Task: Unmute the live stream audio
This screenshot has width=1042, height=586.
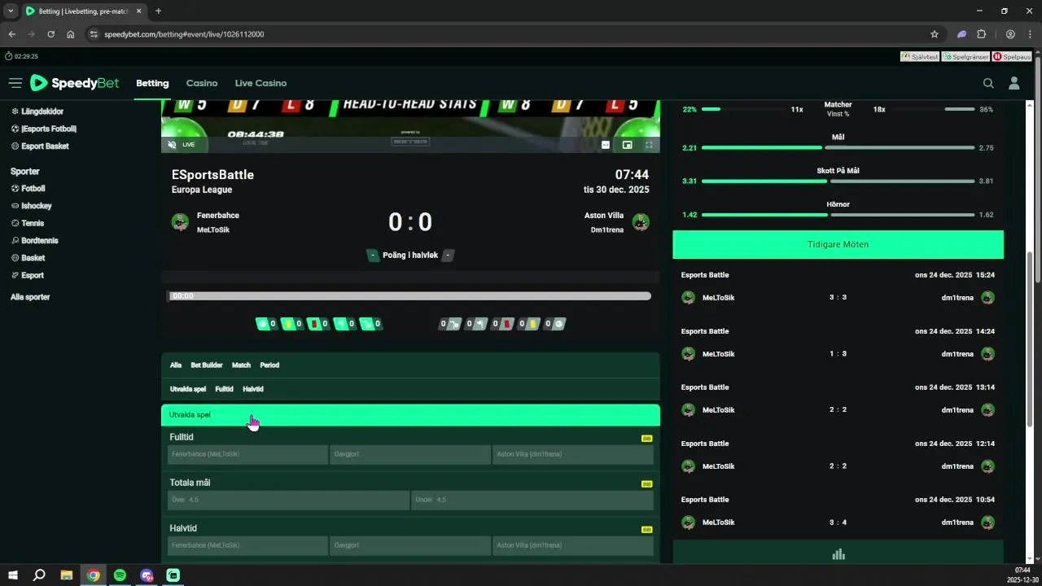Action: tap(172, 145)
